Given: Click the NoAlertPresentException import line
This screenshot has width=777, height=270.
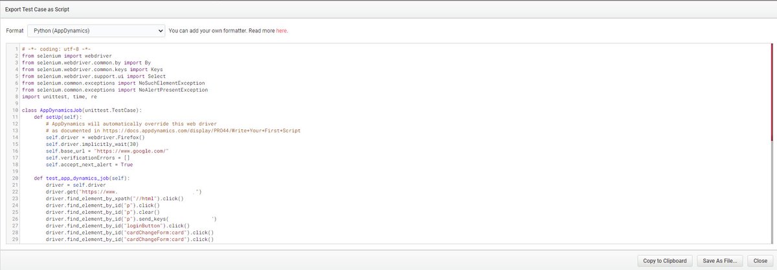Looking at the screenshot, I should [x=115, y=90].
